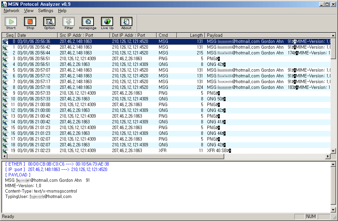The height and width of the screenshot is (221, 338).
Task: Open the Filter toolbar icon
Action: (x=69, y=23)
